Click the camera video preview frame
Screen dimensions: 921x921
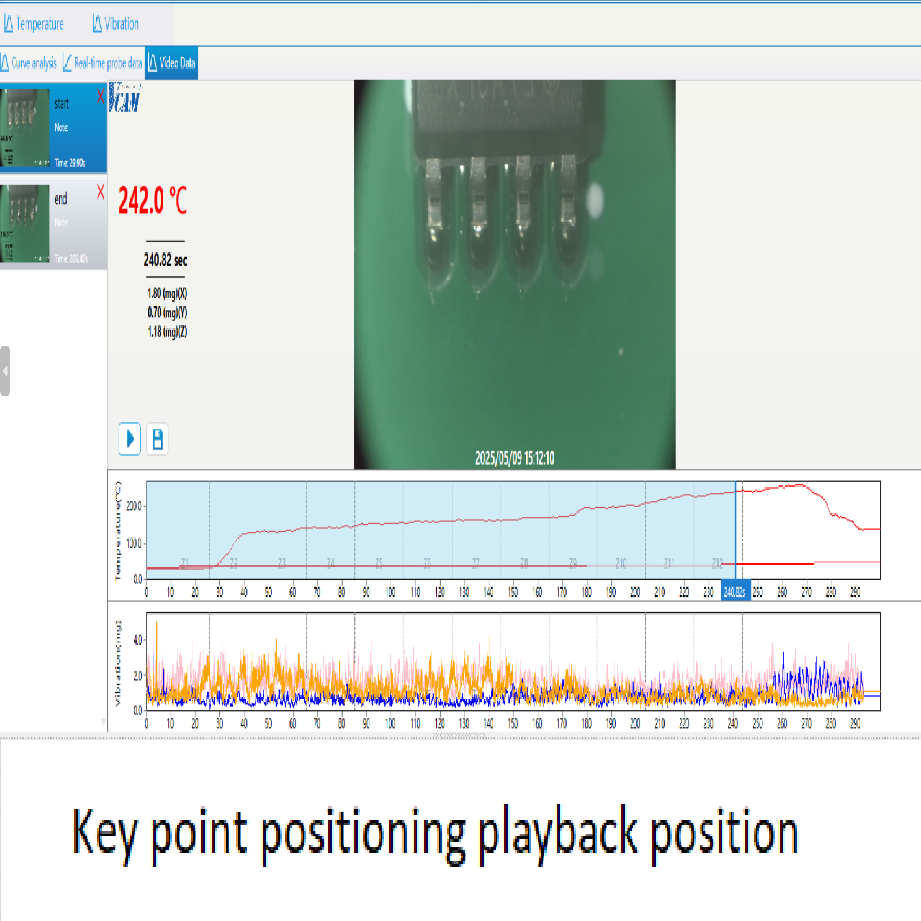(x=515, y=274)
